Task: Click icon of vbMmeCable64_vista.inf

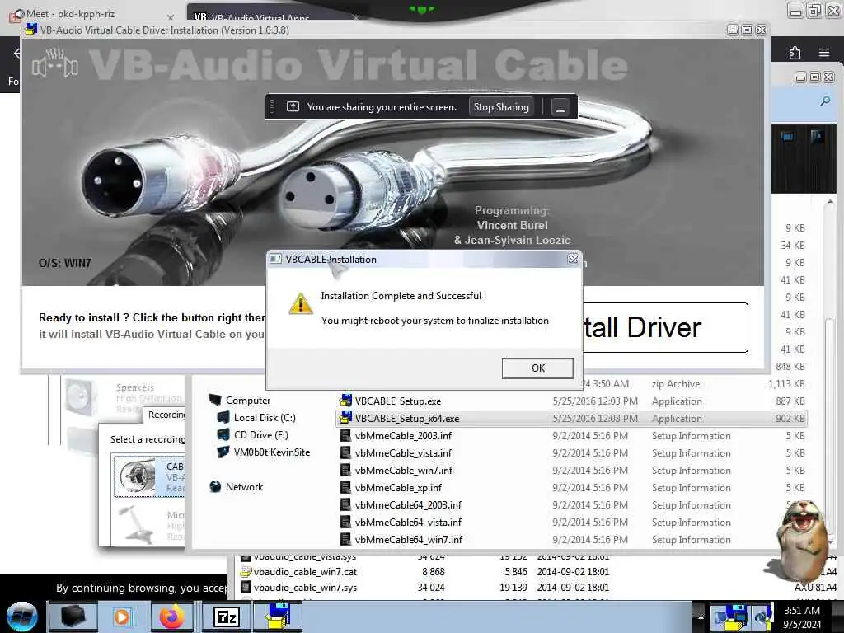Action: click(x=345, y=522)
